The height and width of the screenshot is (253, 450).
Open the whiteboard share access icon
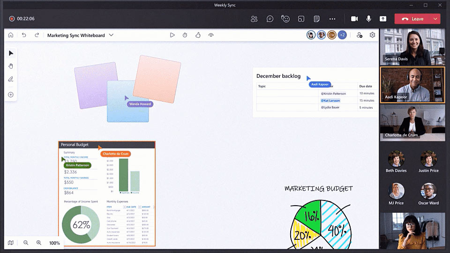360,35
